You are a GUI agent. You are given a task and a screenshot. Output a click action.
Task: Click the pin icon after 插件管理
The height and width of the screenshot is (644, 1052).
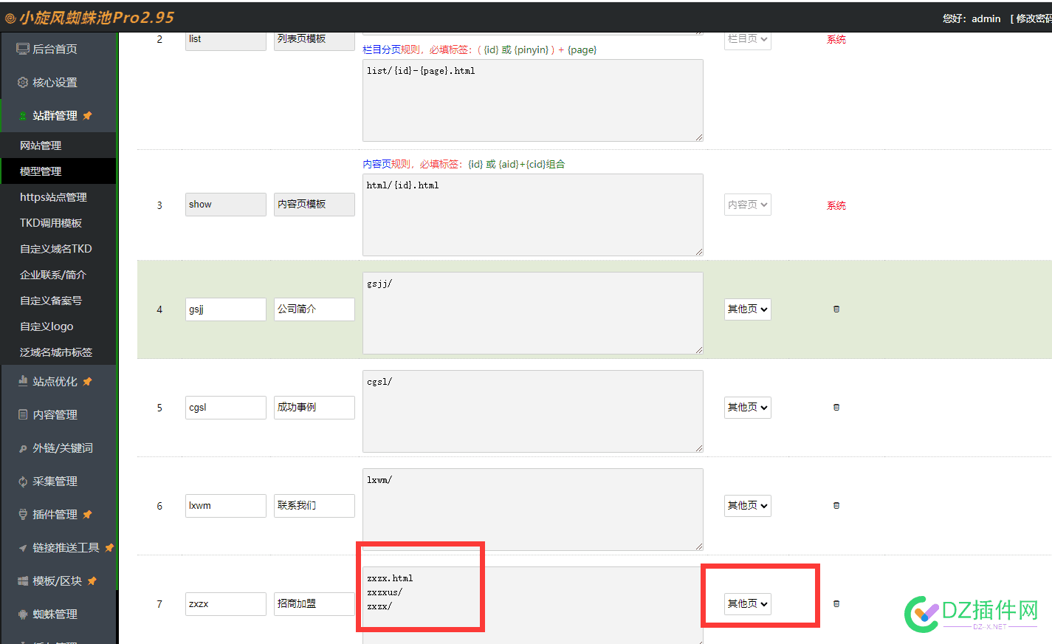(87, 515)
